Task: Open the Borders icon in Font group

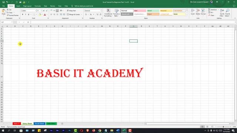Action: [34, 15]
